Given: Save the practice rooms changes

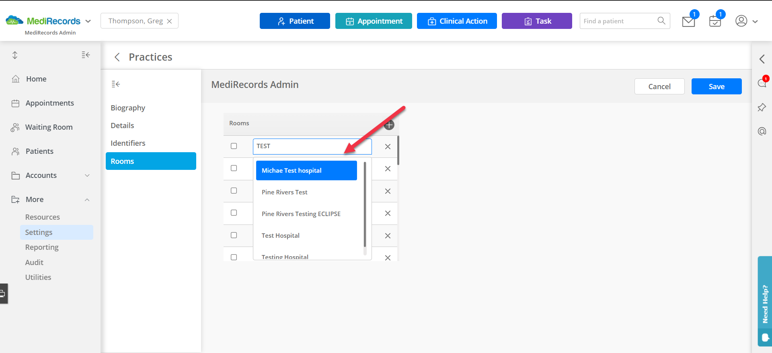Looking at the screenshot, I should pos(717,86).
